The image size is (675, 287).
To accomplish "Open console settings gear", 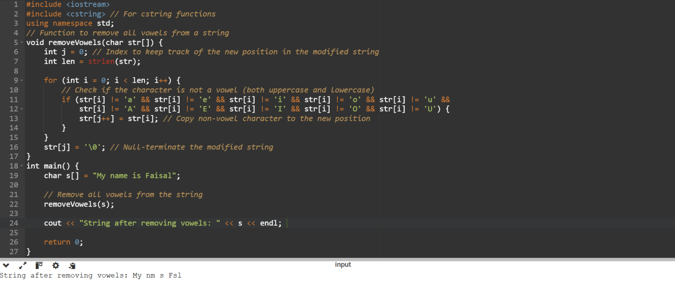I will click(56, 265).
